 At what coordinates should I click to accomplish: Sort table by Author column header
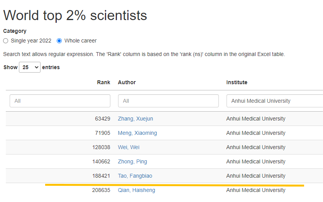pos(127,82)
